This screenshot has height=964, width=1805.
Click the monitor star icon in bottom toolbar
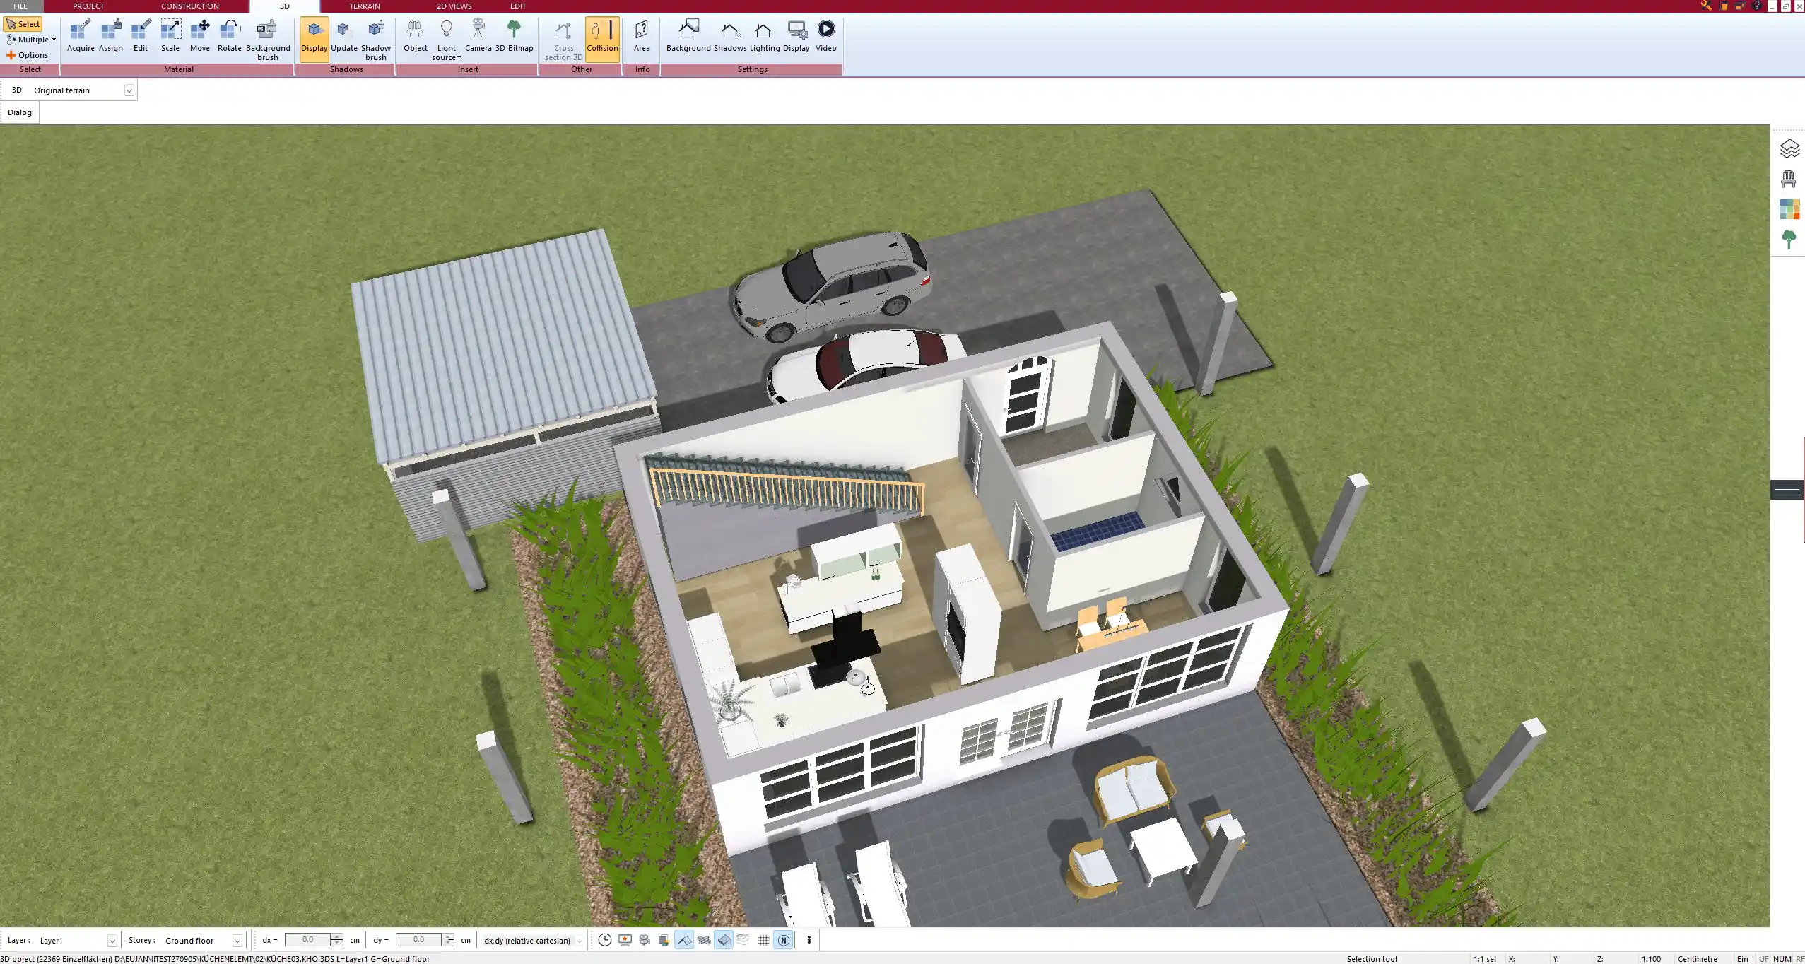[x=625, y=940]
